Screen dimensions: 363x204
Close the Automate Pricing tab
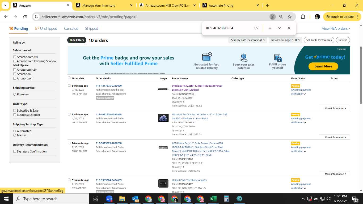258,5
